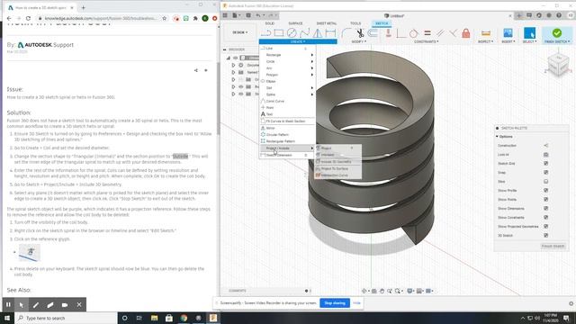Select the Rectangle tool icon in the toolbar
This screenshot has width=576, height=324.
(279, 33)
